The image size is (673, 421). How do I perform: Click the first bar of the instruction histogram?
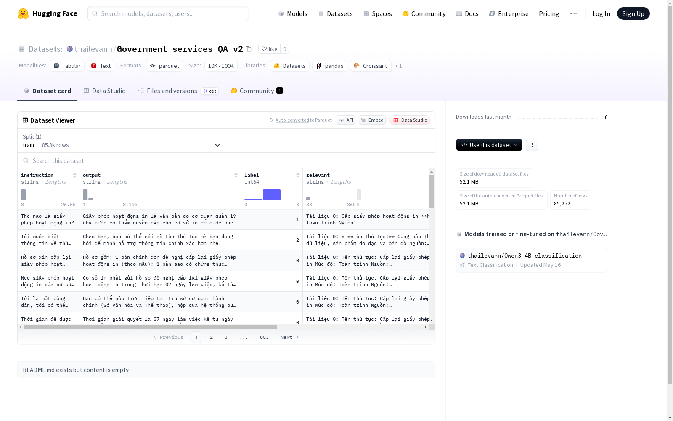coord(24,195)
